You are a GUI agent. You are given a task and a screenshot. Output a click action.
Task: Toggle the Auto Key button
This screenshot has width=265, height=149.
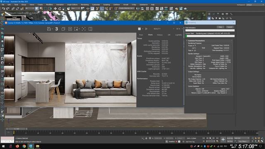click(230, 138)
